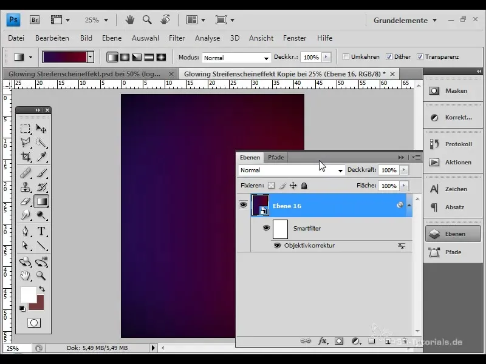Switch to the Pfade tab
Viewport: 486px width, 364px height.
tap(276, 158)
